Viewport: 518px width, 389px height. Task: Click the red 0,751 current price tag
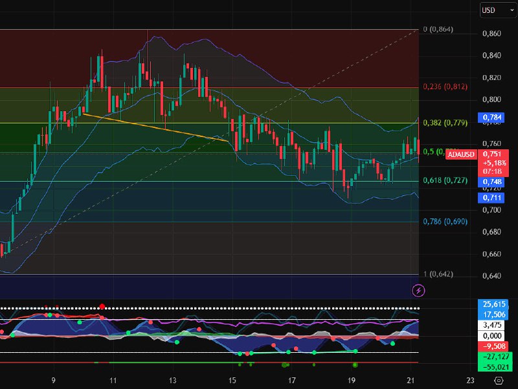click(x=492, y=154)
